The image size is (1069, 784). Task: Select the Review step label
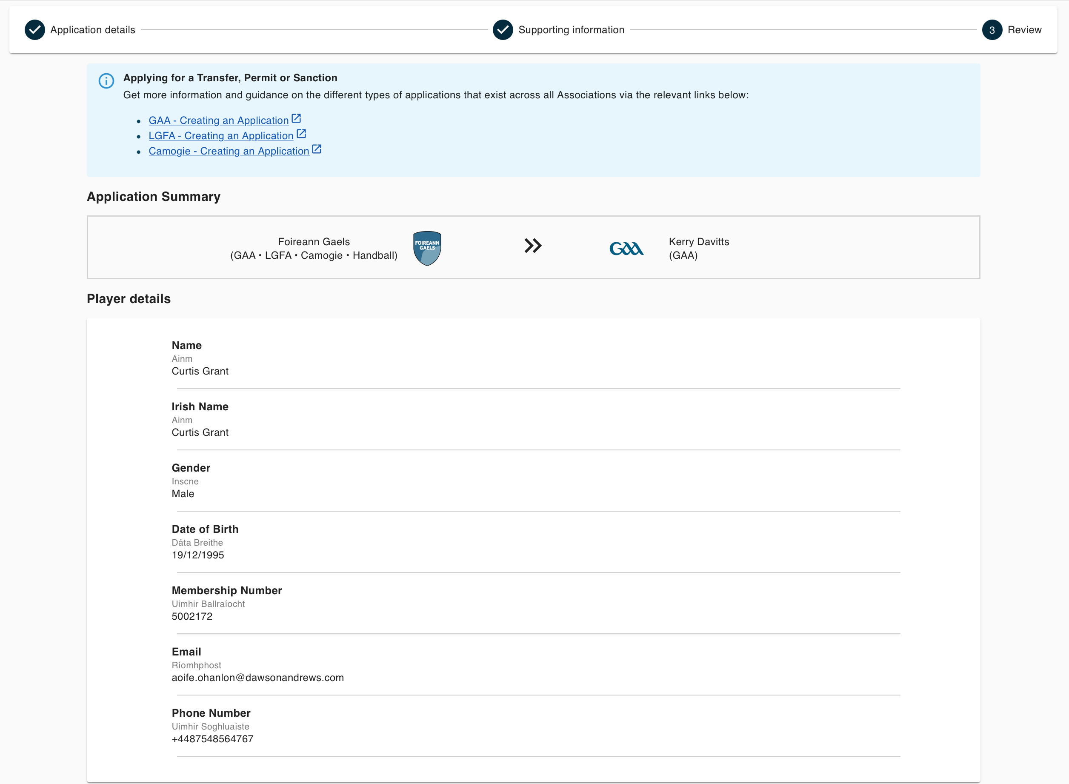[1024, 30]
